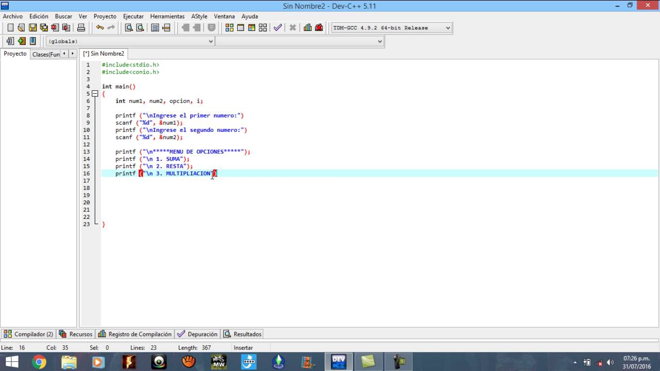This screenshot has width=660, height=371.
Task: Open the AStyle menu
Action: (199, 16)
